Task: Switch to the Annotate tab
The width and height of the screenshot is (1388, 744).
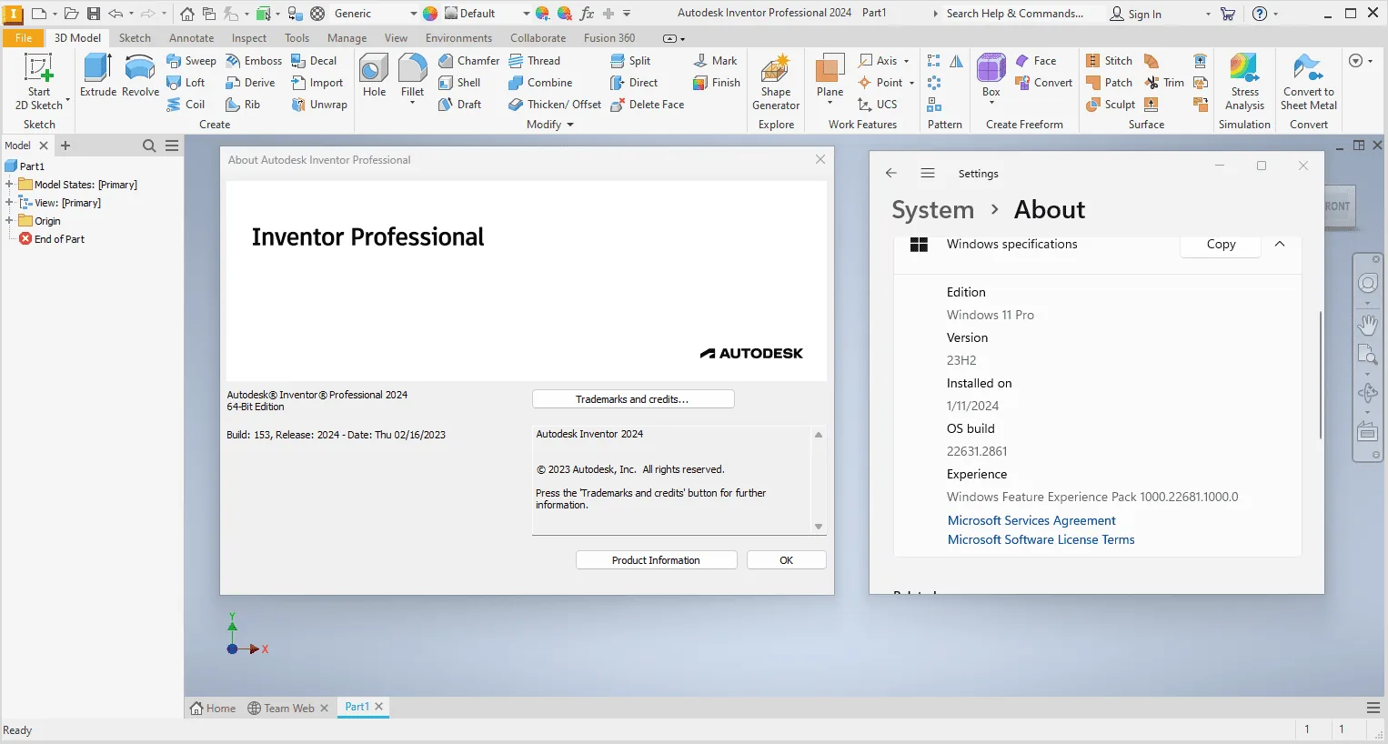Action: click(191, 38)
